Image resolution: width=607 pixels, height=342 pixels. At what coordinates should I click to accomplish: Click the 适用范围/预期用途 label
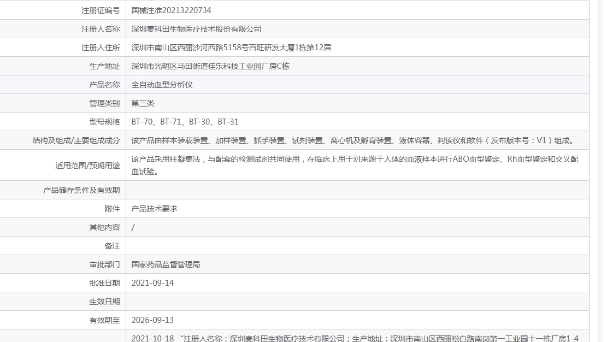(x=87, y=166)
